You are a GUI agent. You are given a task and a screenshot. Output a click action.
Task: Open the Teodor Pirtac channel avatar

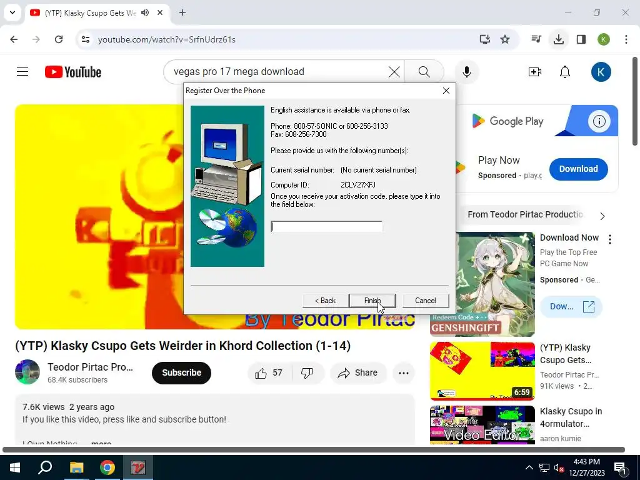[x=27, y=372]
